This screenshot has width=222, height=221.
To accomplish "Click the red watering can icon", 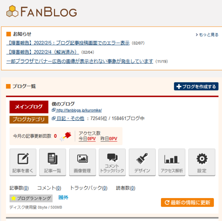I will [x=65, y=137].
